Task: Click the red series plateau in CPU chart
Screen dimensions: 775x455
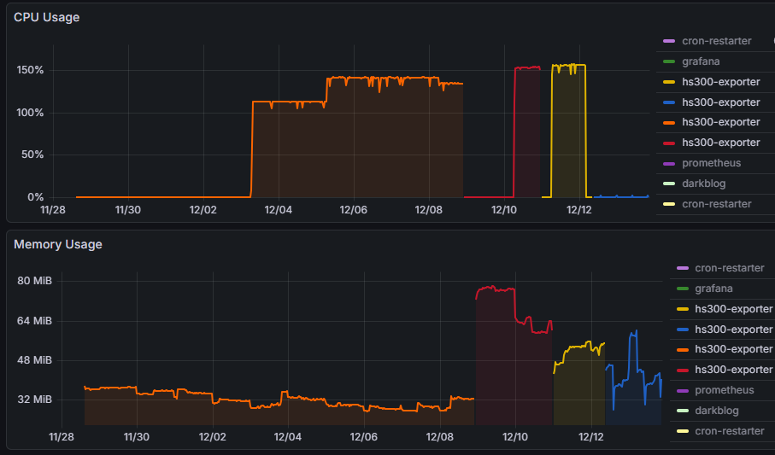Action: coord(526,67)
